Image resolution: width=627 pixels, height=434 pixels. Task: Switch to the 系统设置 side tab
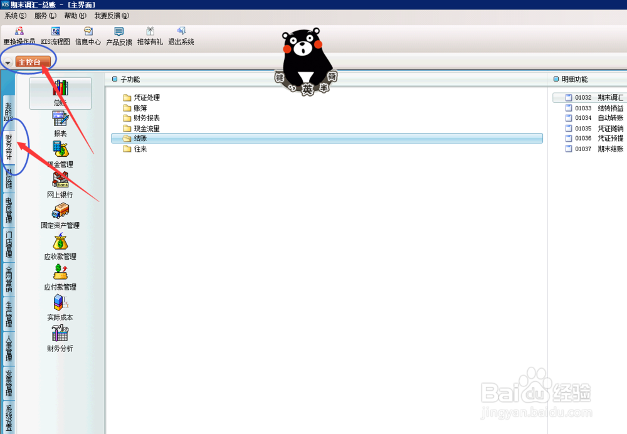pos(8,417)
